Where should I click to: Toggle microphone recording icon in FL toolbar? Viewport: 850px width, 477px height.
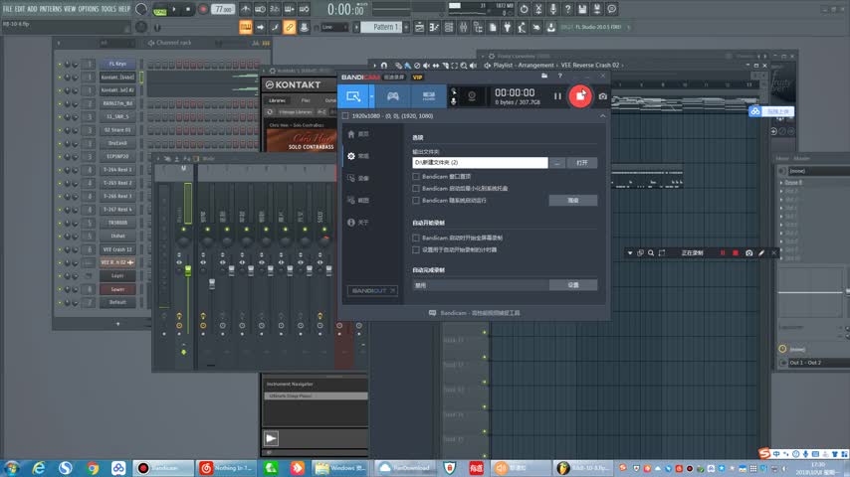(553, 9)
